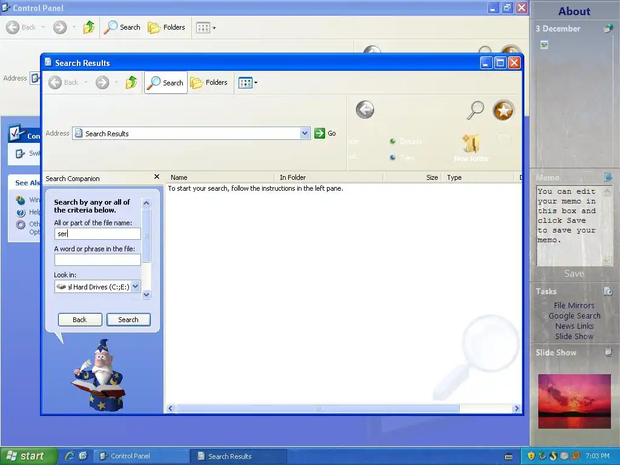
Task: Click Internet Explorer quick launch icon
Action: tap(70, 456)
